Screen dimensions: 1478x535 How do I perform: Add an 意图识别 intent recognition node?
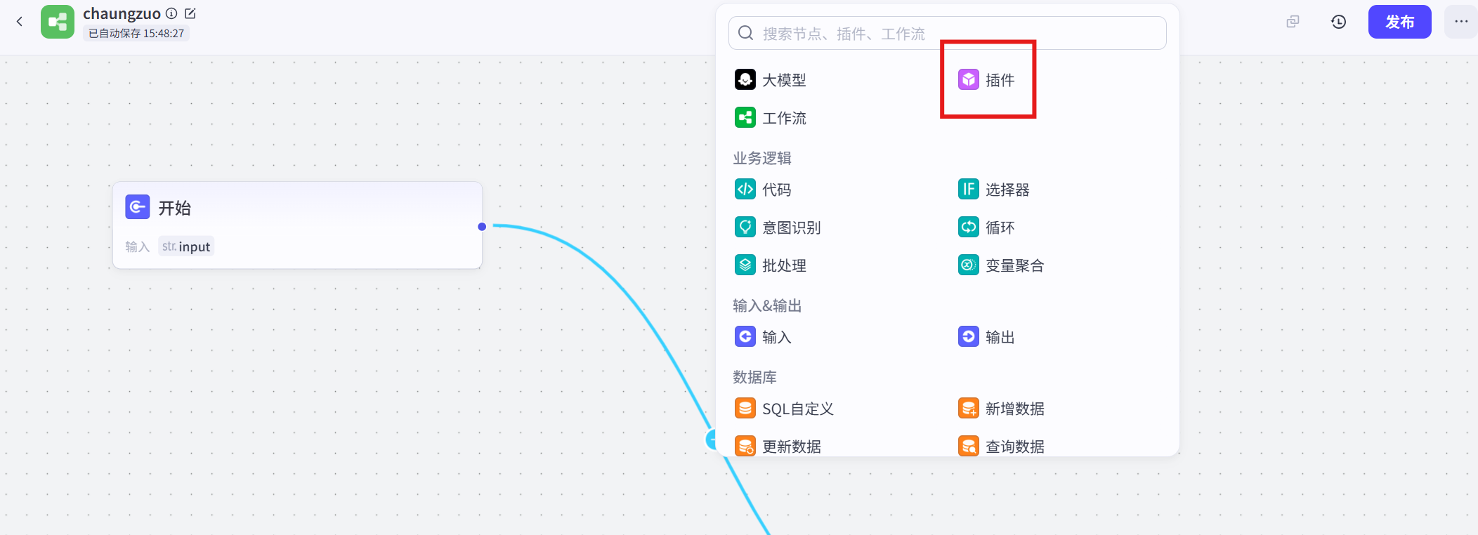(x=778, y=227)
